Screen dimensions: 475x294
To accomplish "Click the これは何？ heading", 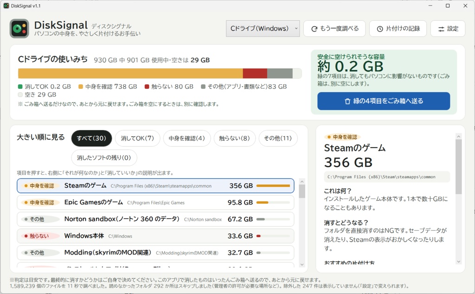I will pos(338,191).
